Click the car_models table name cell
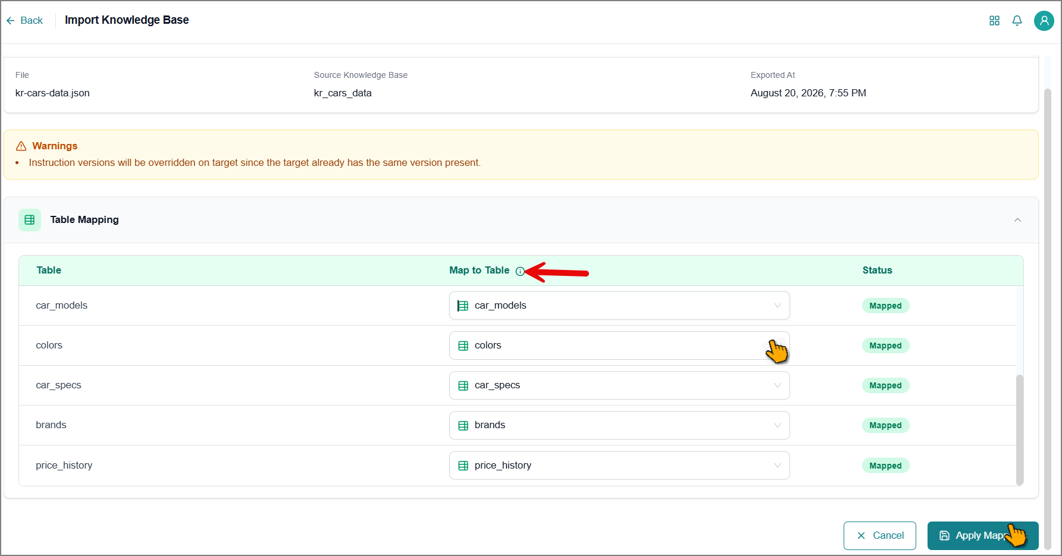 62,306
